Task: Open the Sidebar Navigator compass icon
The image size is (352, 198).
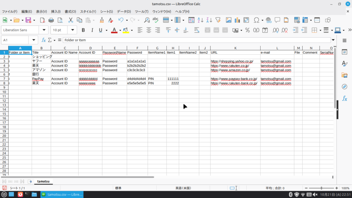Action: 344,86
